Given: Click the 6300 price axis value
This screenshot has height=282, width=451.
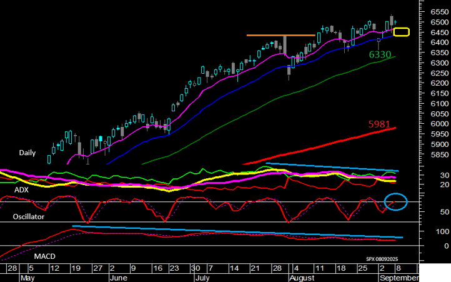Looking at the screenshot, I should [440, 63].
